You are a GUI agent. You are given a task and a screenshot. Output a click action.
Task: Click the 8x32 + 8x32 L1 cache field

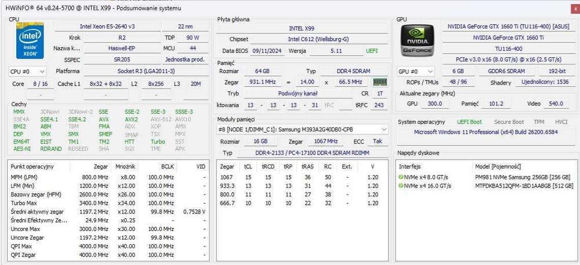click(x=106, y=84)
